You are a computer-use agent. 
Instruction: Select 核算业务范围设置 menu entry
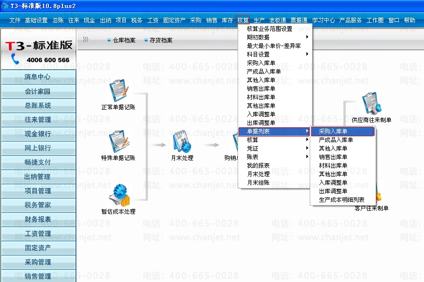[275, 28]
